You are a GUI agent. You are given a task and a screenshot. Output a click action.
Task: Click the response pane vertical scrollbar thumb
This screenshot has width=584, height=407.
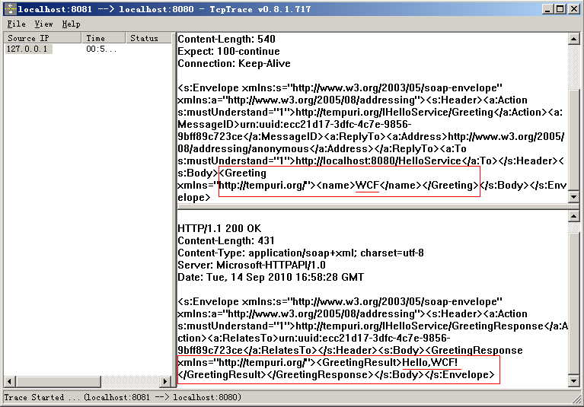[573, 304]
